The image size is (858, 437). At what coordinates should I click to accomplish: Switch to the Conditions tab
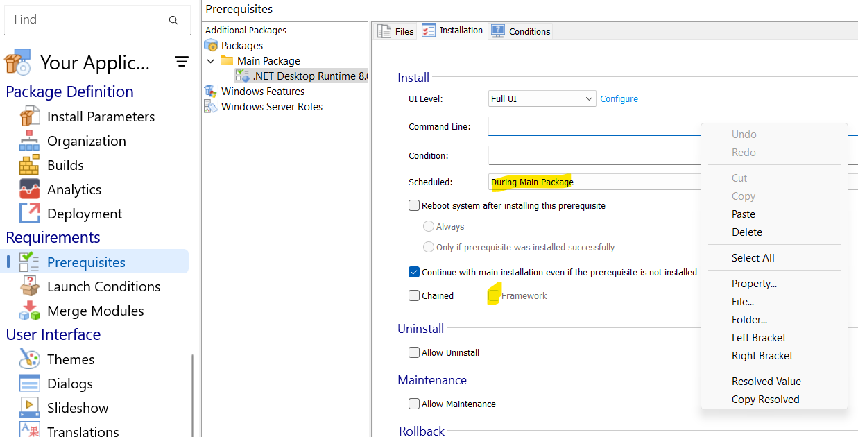[521, 31]
